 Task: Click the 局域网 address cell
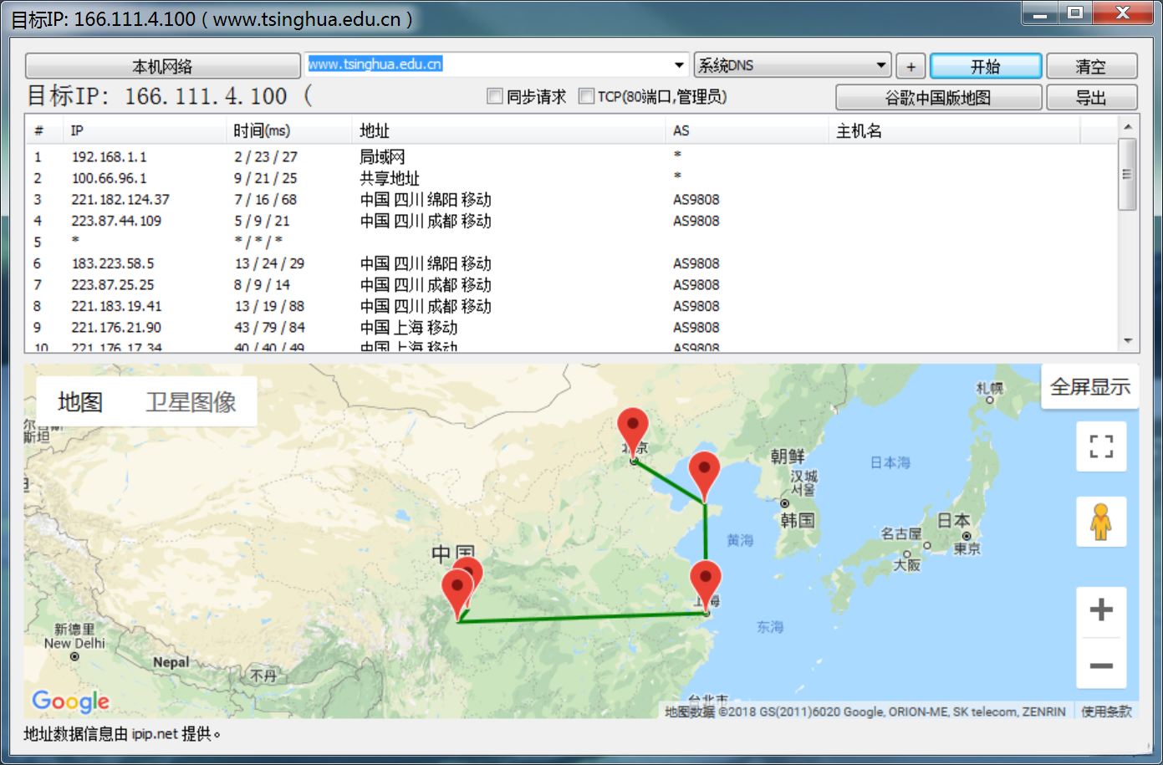click(x=382, y=156)
